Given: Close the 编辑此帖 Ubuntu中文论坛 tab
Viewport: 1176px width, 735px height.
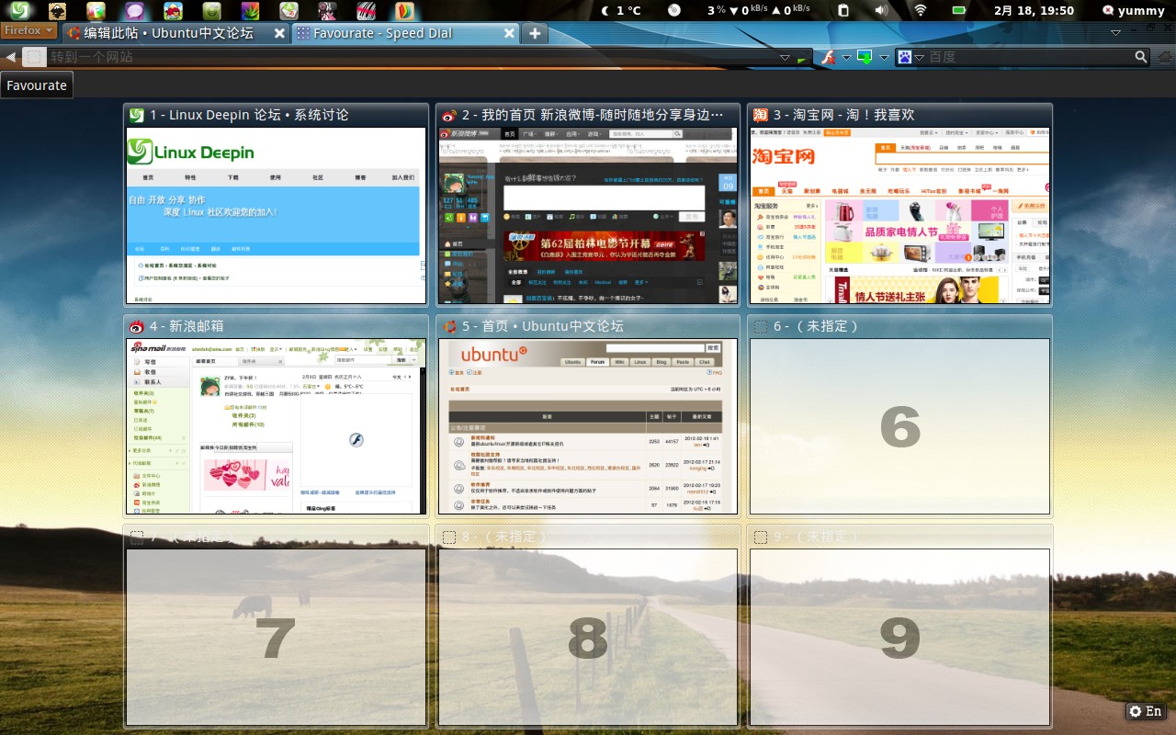Looking at the screenshot, I should pyautogui.click(x=279, y=33).
